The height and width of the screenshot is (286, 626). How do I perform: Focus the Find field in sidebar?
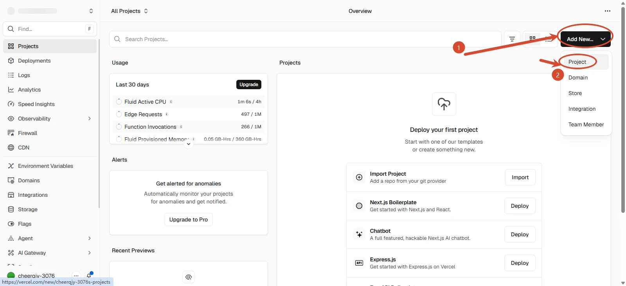(50, 29)
